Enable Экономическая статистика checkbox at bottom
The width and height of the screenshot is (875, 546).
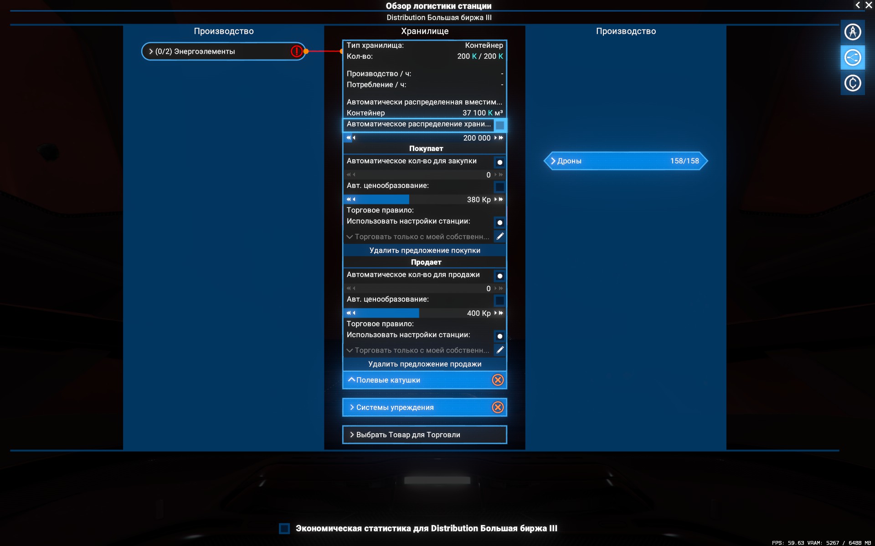284,528
